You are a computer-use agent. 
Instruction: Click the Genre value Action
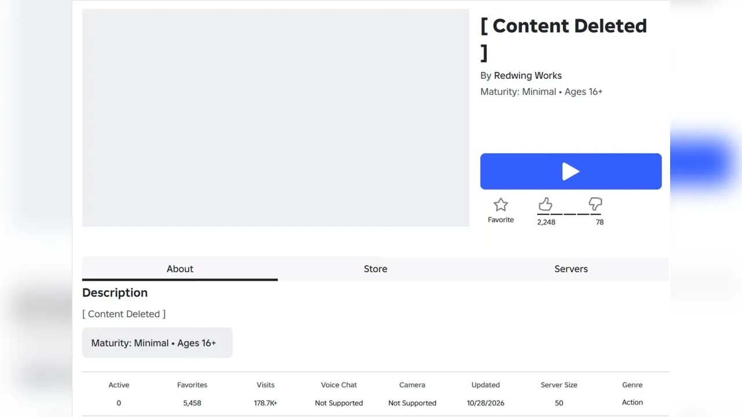tap(632, 403)
